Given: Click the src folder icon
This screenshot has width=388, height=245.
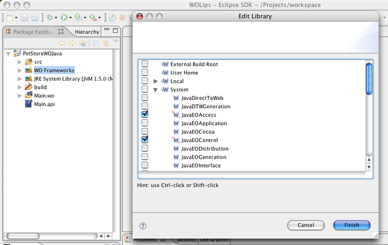Looking at the screenshot, I should (x=29, y=62).
